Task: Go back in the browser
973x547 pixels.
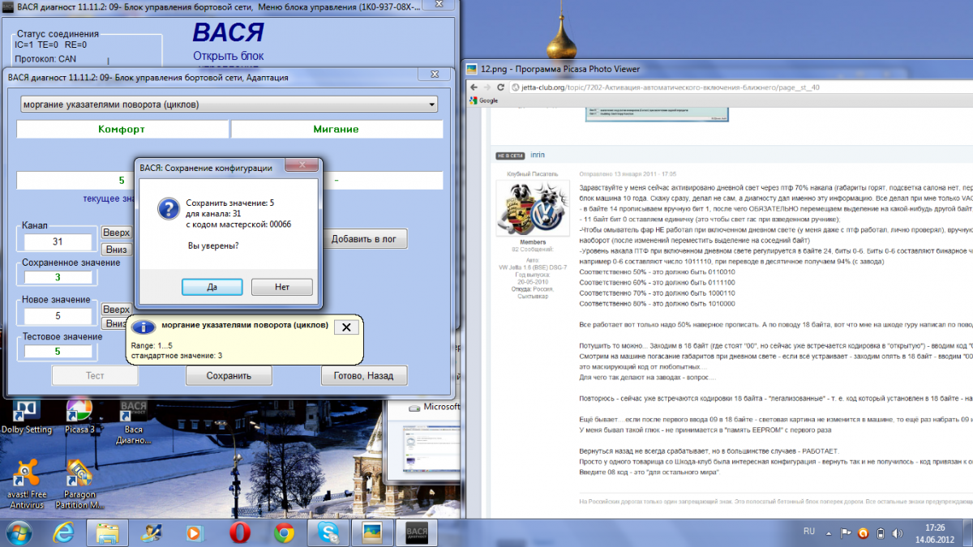Action: 474,86
